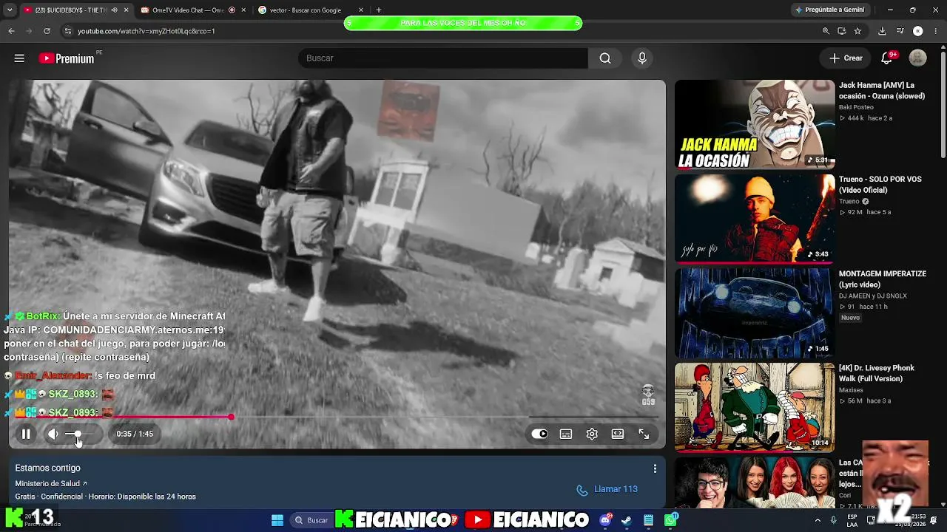Click the Llamar 113 link
Image resolution: width=947 pixels, height=532 pixels.
[607, 489]
